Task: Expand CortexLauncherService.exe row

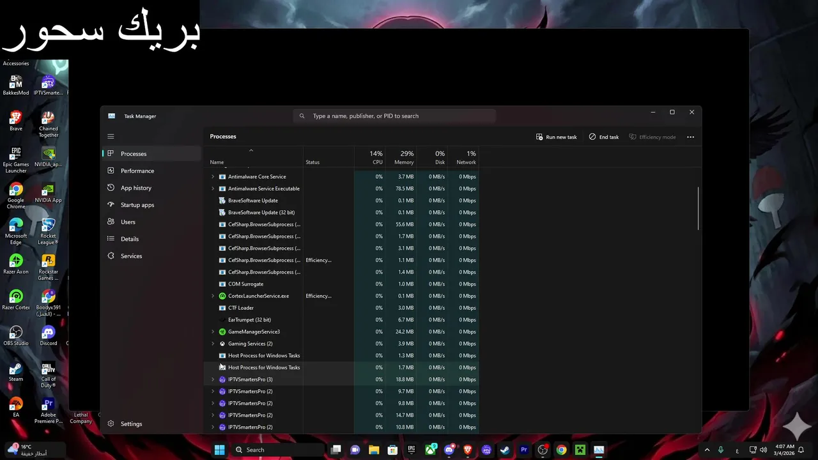Action: point(213,296)
